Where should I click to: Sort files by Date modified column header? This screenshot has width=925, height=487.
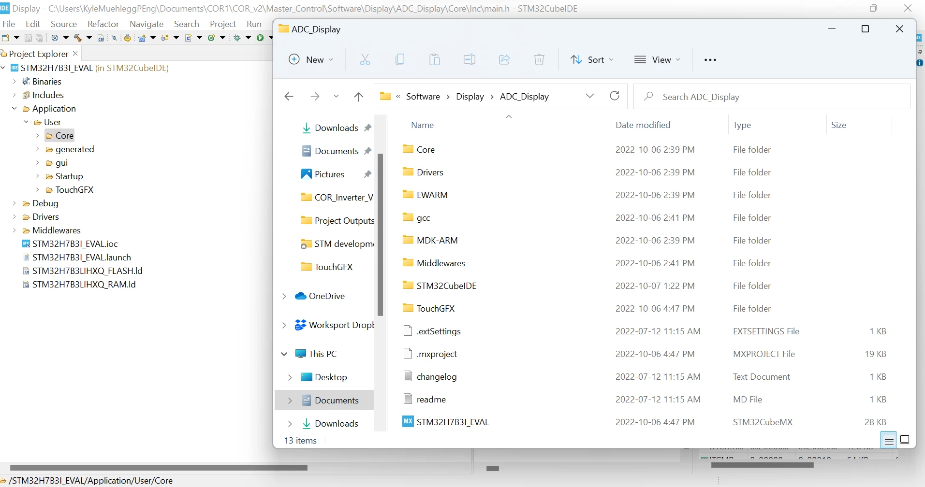pyautogui.click(x=643, y=125)
